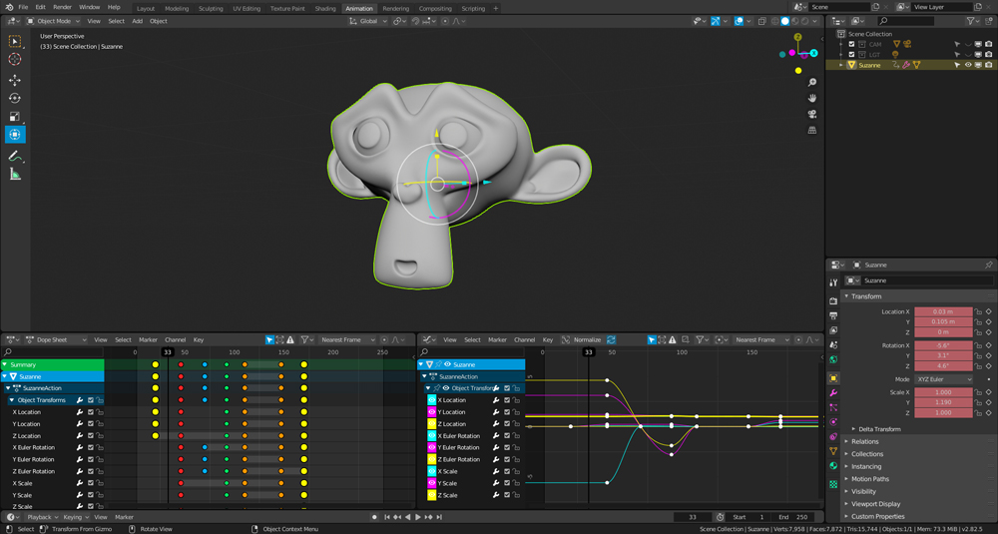Select the Select Box tool in viewport toolbar
This screenshot has width=998, height=534.
pos(15,41)
